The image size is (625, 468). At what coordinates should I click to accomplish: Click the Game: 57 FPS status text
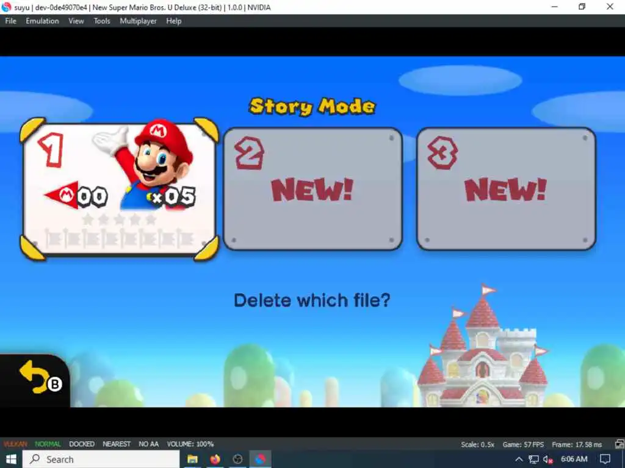click(523, 444)
